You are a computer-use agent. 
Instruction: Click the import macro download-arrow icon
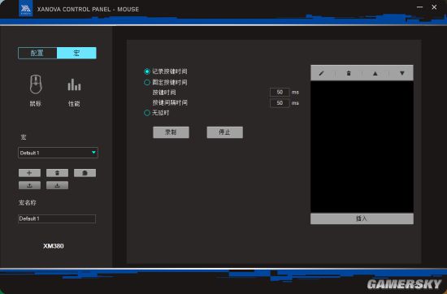(57, 185)
